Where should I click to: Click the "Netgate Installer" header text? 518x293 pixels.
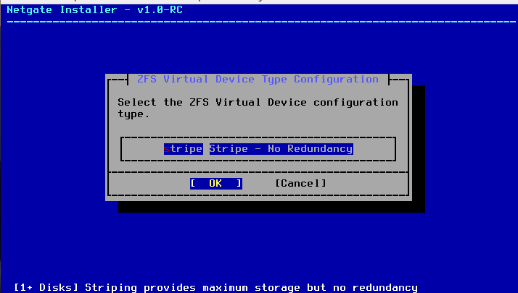click(62, 10)
